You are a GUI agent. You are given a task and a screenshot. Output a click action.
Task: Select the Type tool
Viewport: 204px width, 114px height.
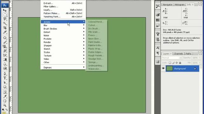click(x=5, y=78)
